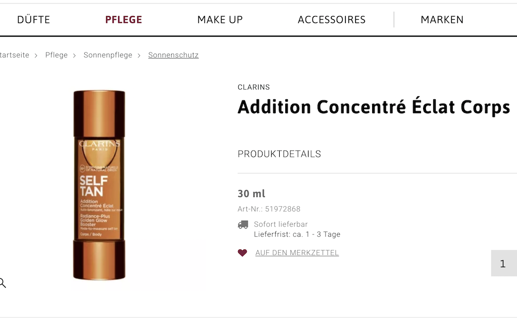Select the PFLEGE navigation item

coord(124,20)
